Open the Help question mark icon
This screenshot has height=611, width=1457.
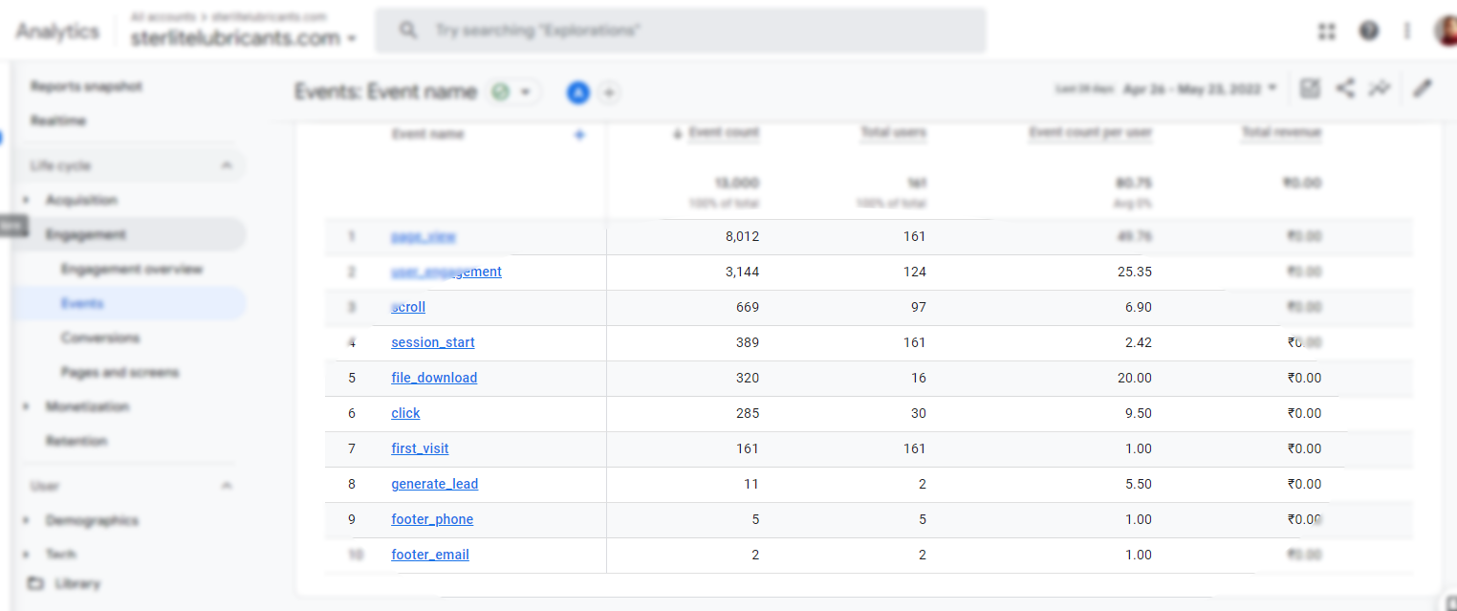(x=1369, y=32)
